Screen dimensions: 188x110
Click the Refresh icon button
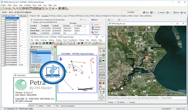[161, 12]
